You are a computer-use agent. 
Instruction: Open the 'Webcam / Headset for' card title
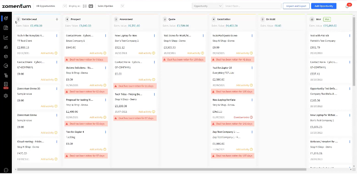point(324,141)
